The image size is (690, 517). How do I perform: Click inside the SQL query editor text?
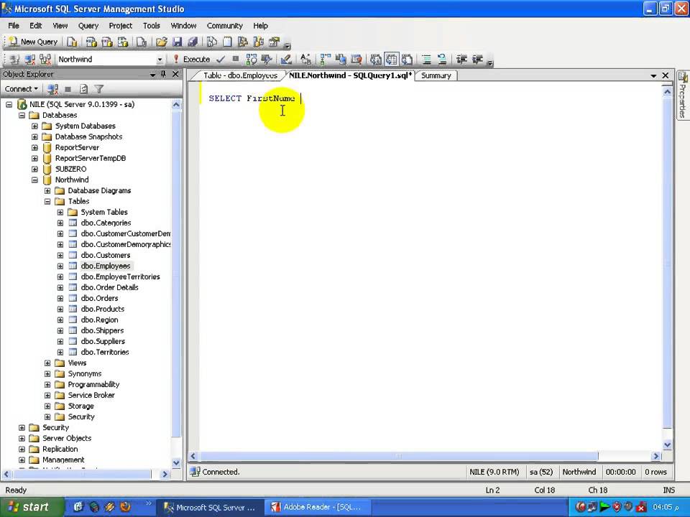pos(252,98)
